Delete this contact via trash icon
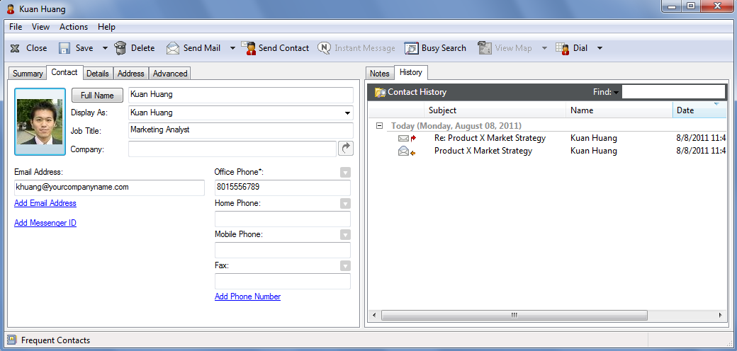The width and height of the screenshot is (737, 351). click(120, 48)
